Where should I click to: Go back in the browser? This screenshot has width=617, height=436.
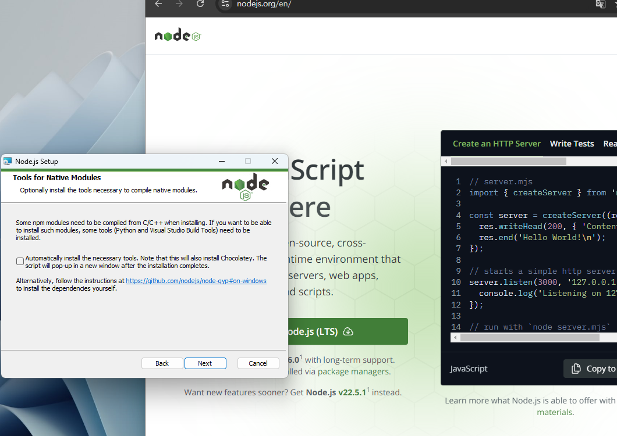click(x=158, y=4)
